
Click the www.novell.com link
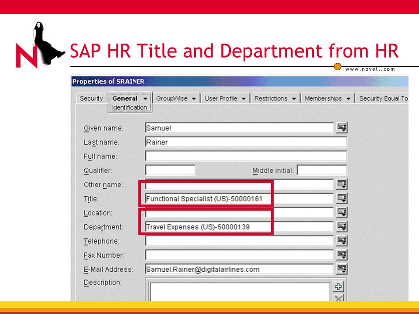tap(370, 69)
